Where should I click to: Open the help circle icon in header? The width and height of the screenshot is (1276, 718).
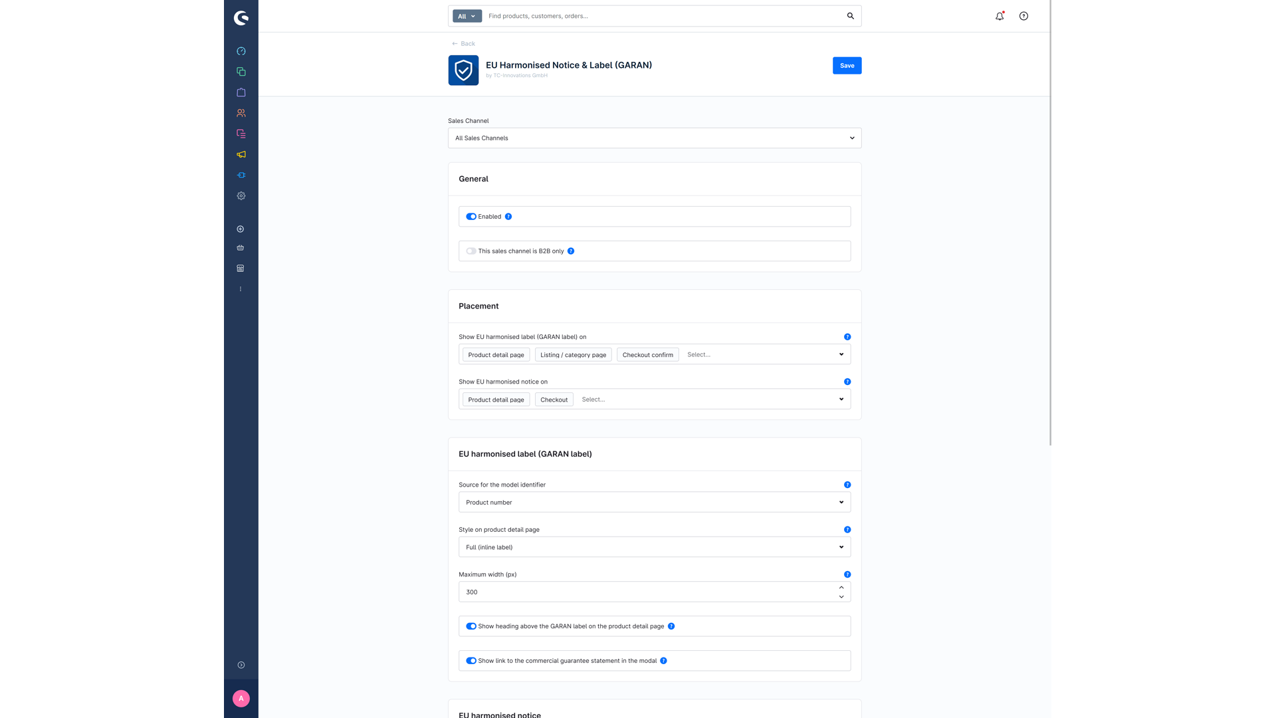[1023, 16]
